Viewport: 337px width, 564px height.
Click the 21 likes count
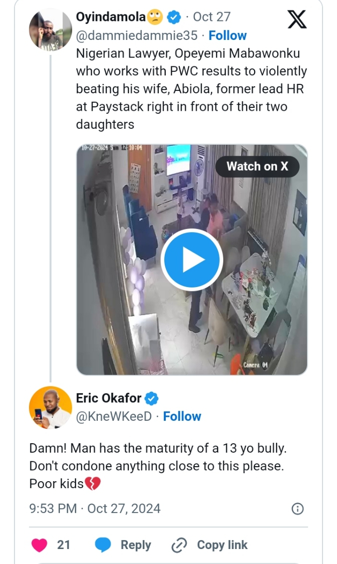pyautogui.click(x=64, y=545)
